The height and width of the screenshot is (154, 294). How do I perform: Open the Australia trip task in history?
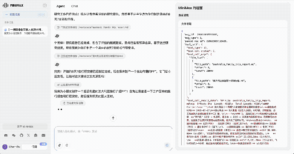tap(25, 31)
